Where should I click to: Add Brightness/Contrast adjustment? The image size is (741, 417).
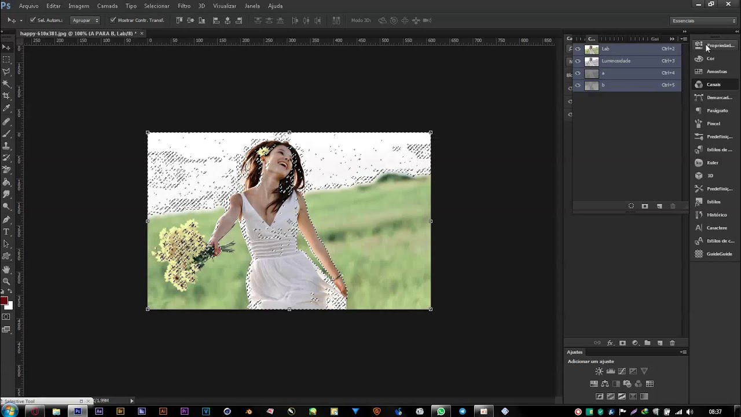pos(599,371)
